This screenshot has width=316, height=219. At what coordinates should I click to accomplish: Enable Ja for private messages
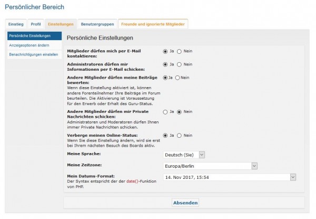165,112
